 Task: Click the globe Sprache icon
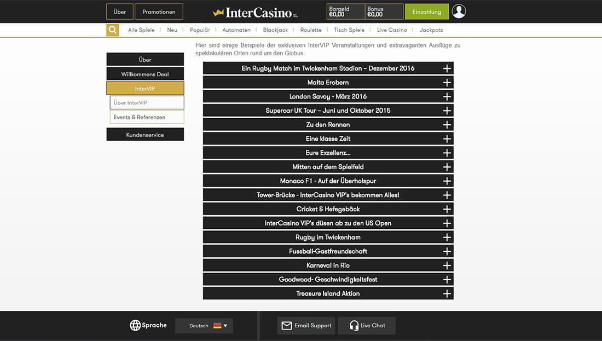click(135, 325)
